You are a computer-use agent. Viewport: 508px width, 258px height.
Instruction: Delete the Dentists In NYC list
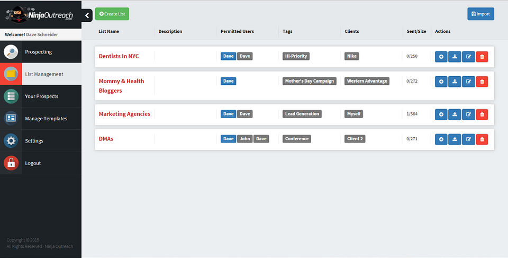coord(482,57)
